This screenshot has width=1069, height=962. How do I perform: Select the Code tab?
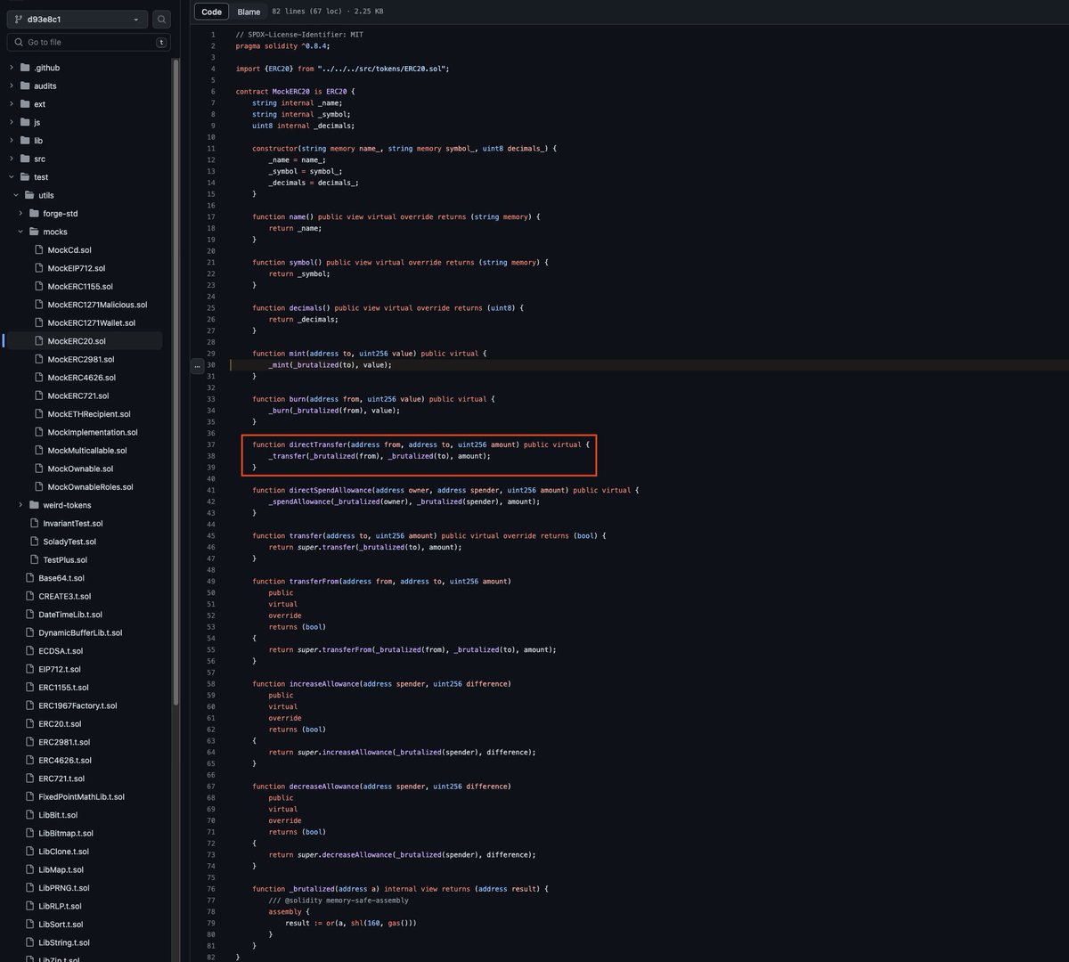pyautogui.click(x=211, y=12)
